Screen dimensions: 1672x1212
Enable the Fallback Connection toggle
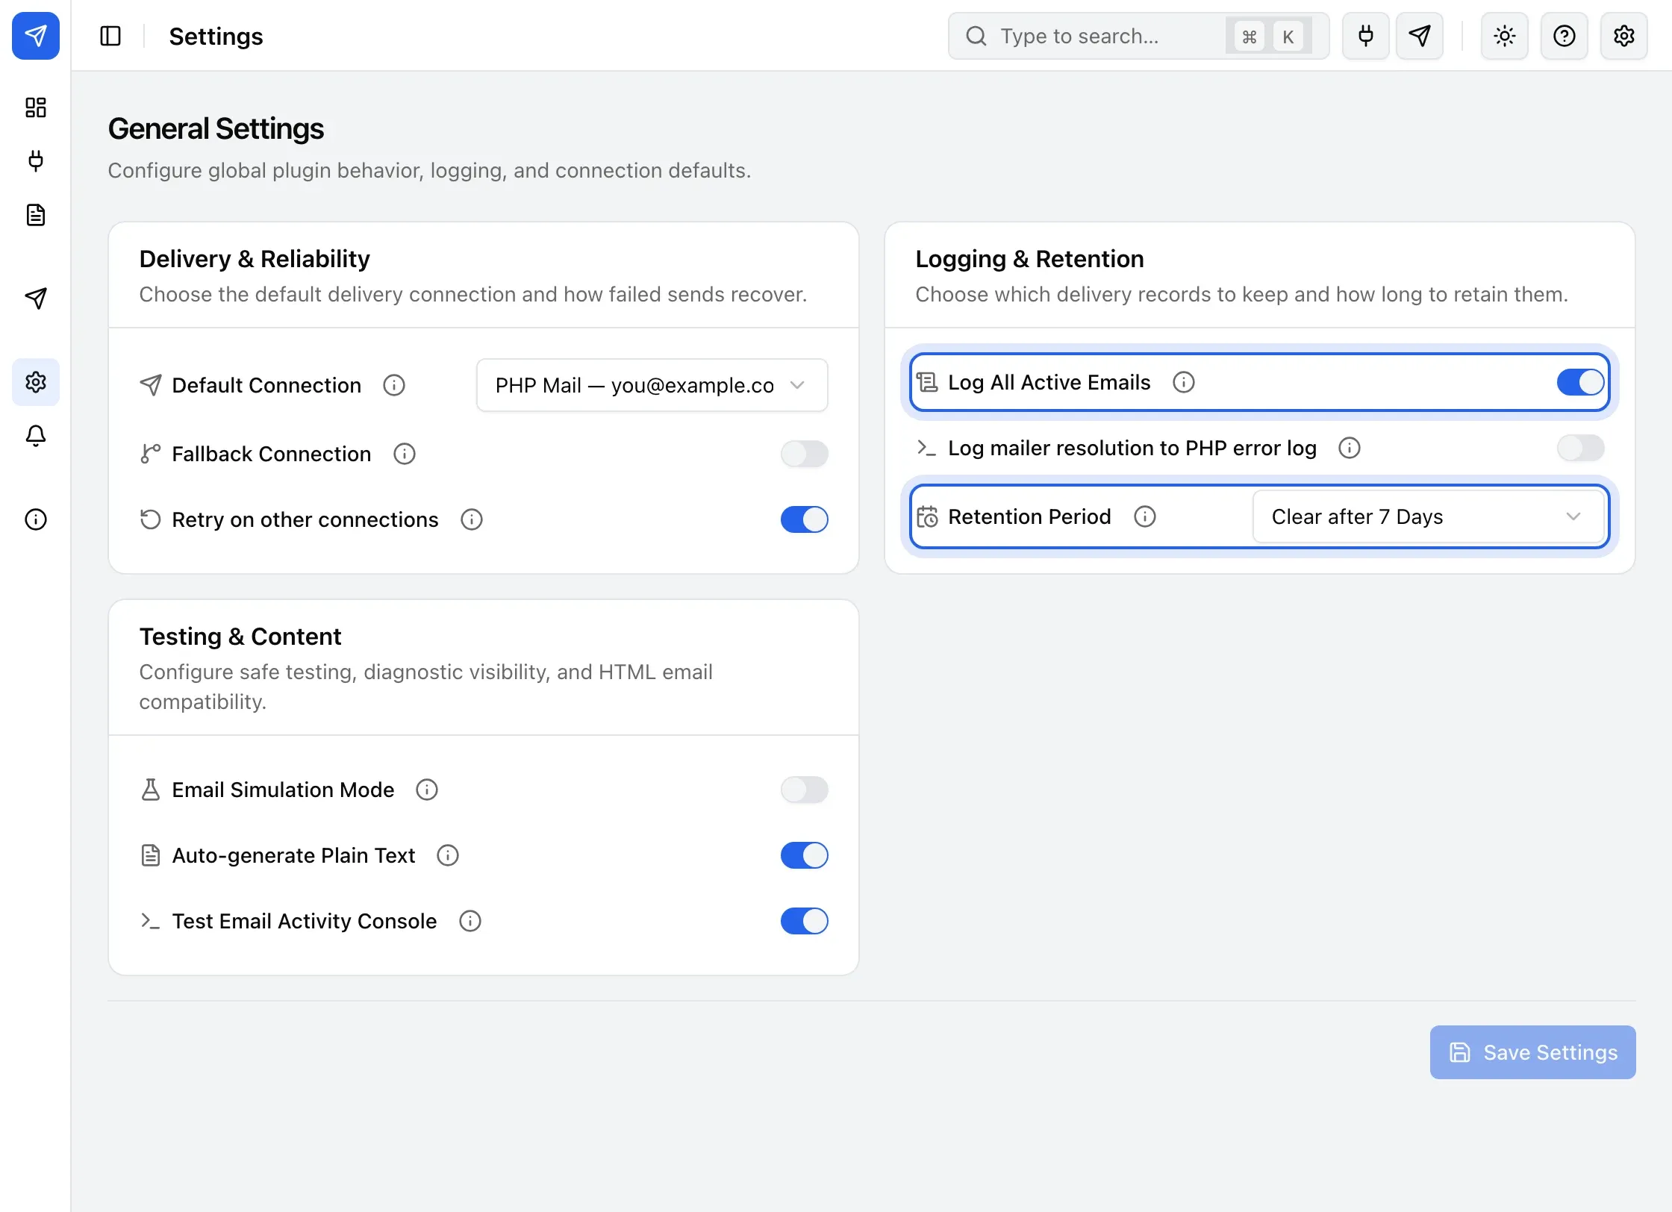805,454
